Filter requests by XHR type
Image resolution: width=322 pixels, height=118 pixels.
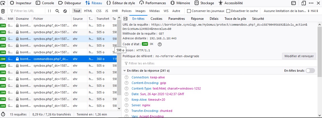[115, 11]
